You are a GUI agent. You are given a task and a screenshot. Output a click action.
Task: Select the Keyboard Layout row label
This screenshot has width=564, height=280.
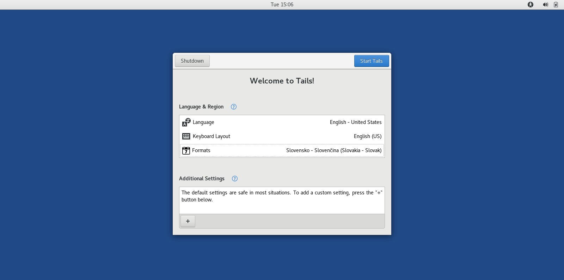(x=211, y=136)
